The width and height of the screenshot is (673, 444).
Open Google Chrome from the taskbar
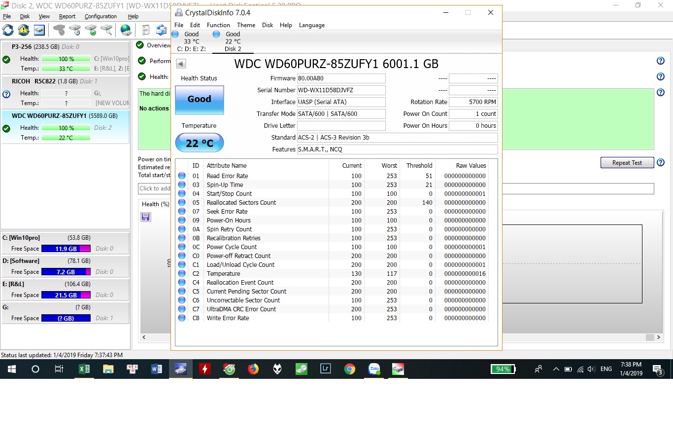(x=350, y=369)
